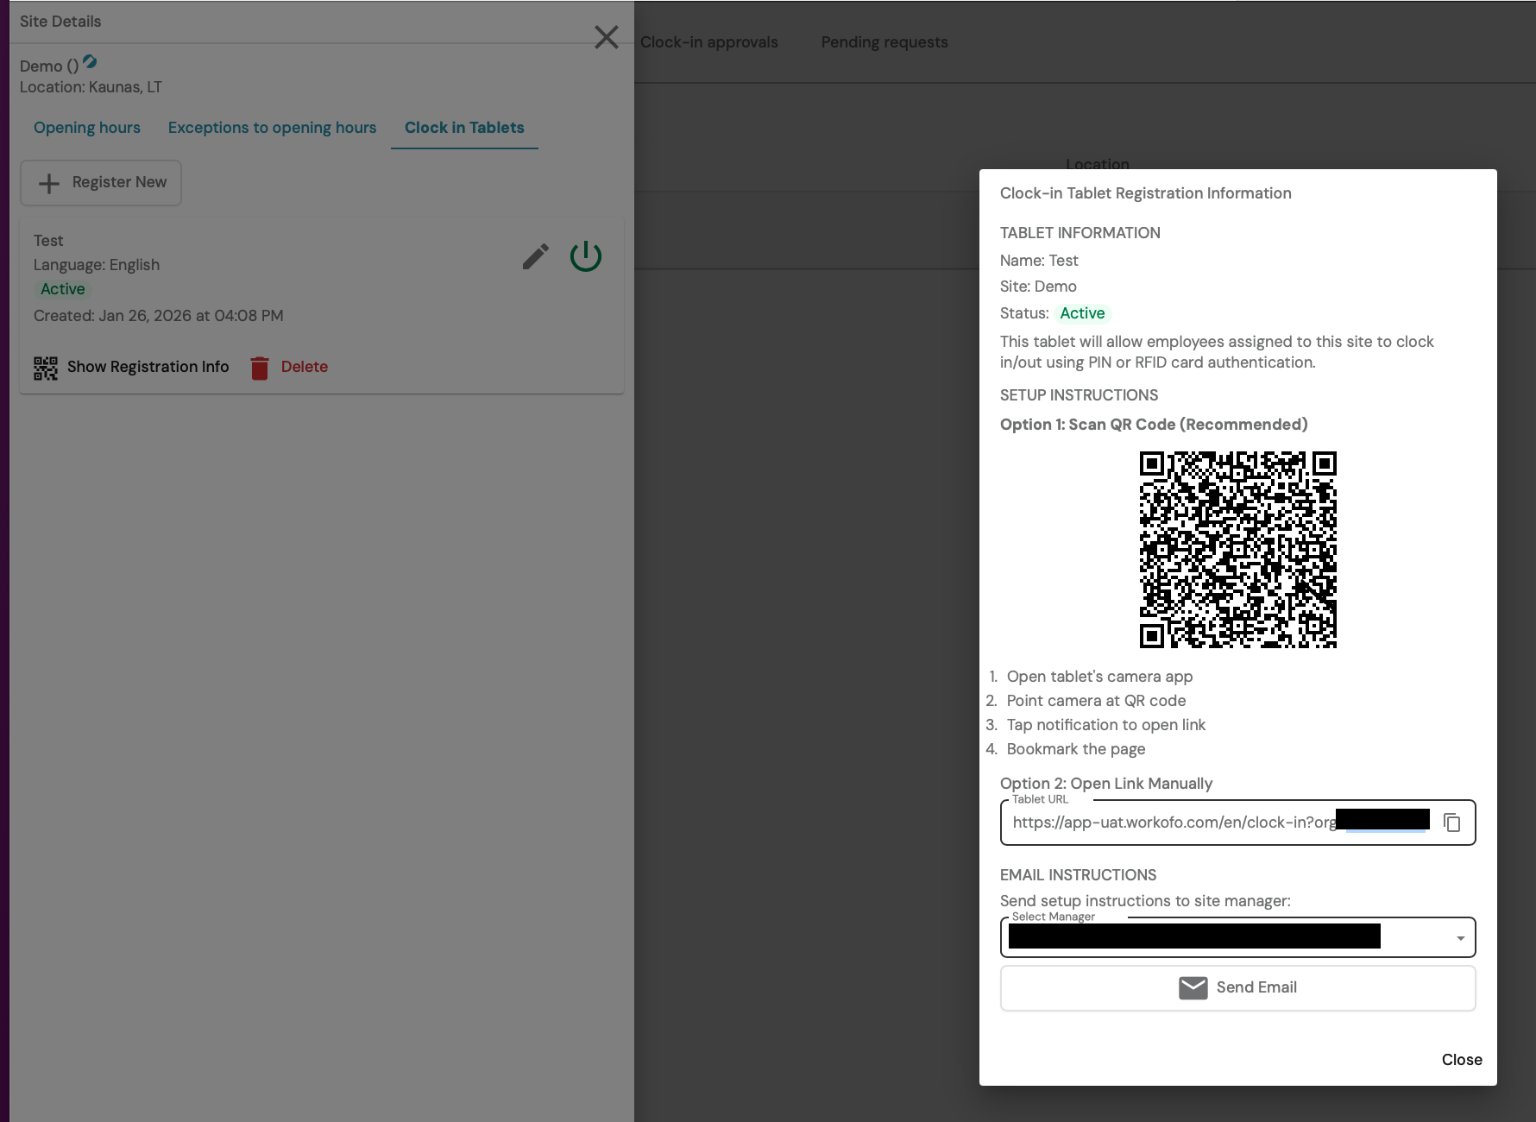
Task: Click the 'Language: English' text
Action: [97, 265]
